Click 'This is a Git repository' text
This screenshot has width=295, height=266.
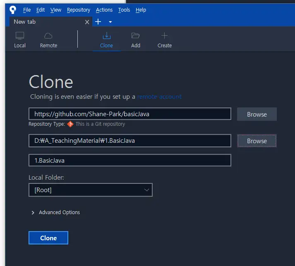tap(100, 124)
